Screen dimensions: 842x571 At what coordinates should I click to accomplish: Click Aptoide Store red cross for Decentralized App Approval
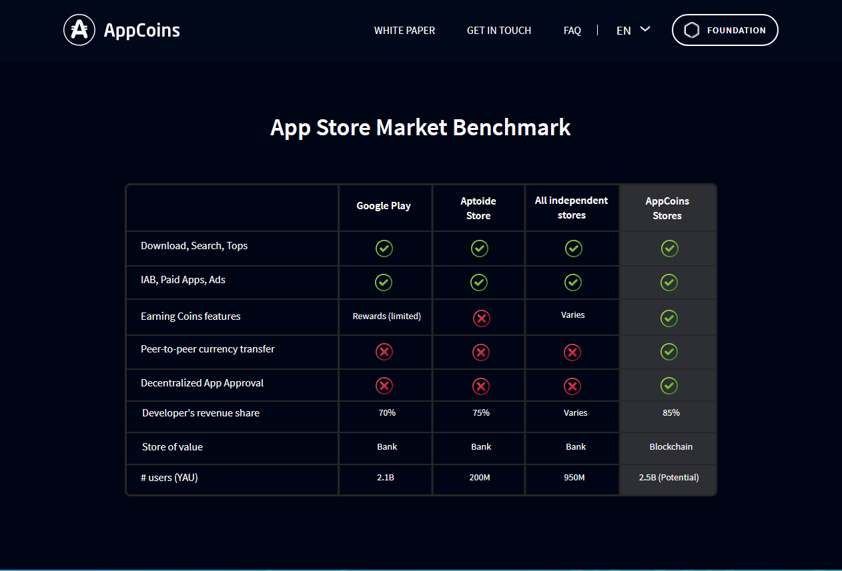[x=480, y=386]
